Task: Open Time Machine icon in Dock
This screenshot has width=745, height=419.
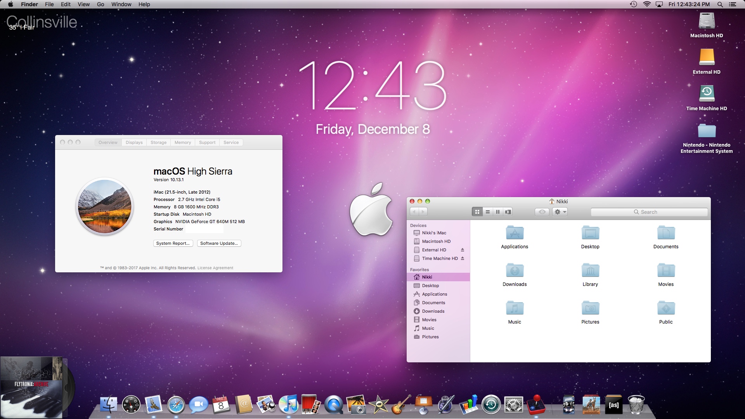Action: [x=491, y=405]
